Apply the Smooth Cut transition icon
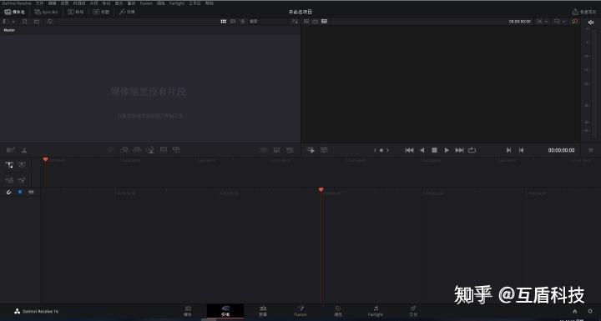The image size is (601, 321). click(290, 150)
